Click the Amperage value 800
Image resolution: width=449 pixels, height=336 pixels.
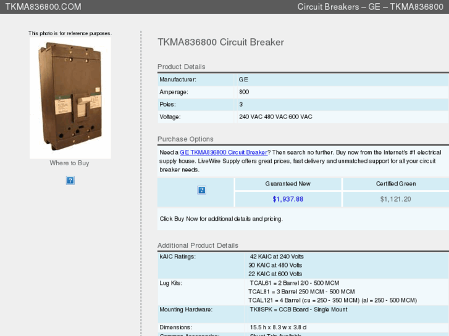coord(244,92)
